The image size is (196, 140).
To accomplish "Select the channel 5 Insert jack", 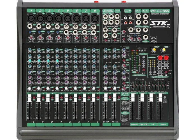I will (x=66, y=32).
